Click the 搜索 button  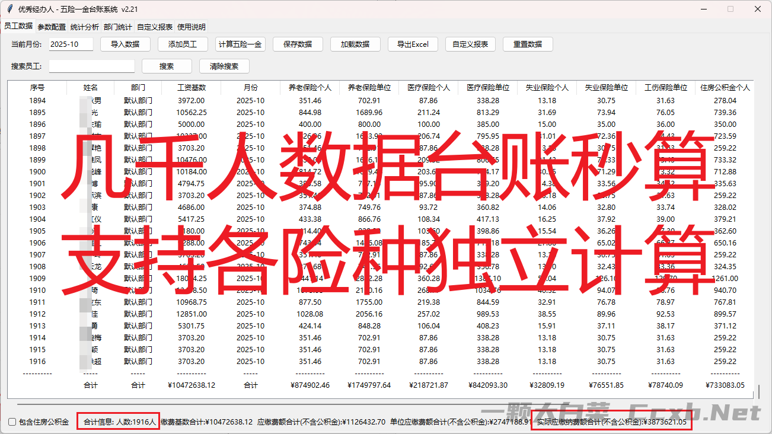tap(167, 66)
